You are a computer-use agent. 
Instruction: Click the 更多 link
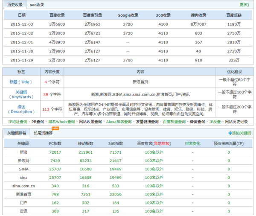[x=244, y=5]
